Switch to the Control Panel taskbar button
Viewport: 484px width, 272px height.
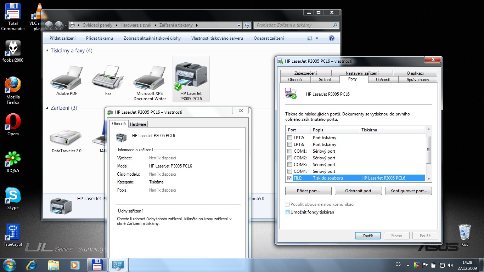[x=118, y=265]
